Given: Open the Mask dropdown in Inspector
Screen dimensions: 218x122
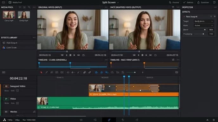Looking at the screenshot, I should [x=204, y=25].
